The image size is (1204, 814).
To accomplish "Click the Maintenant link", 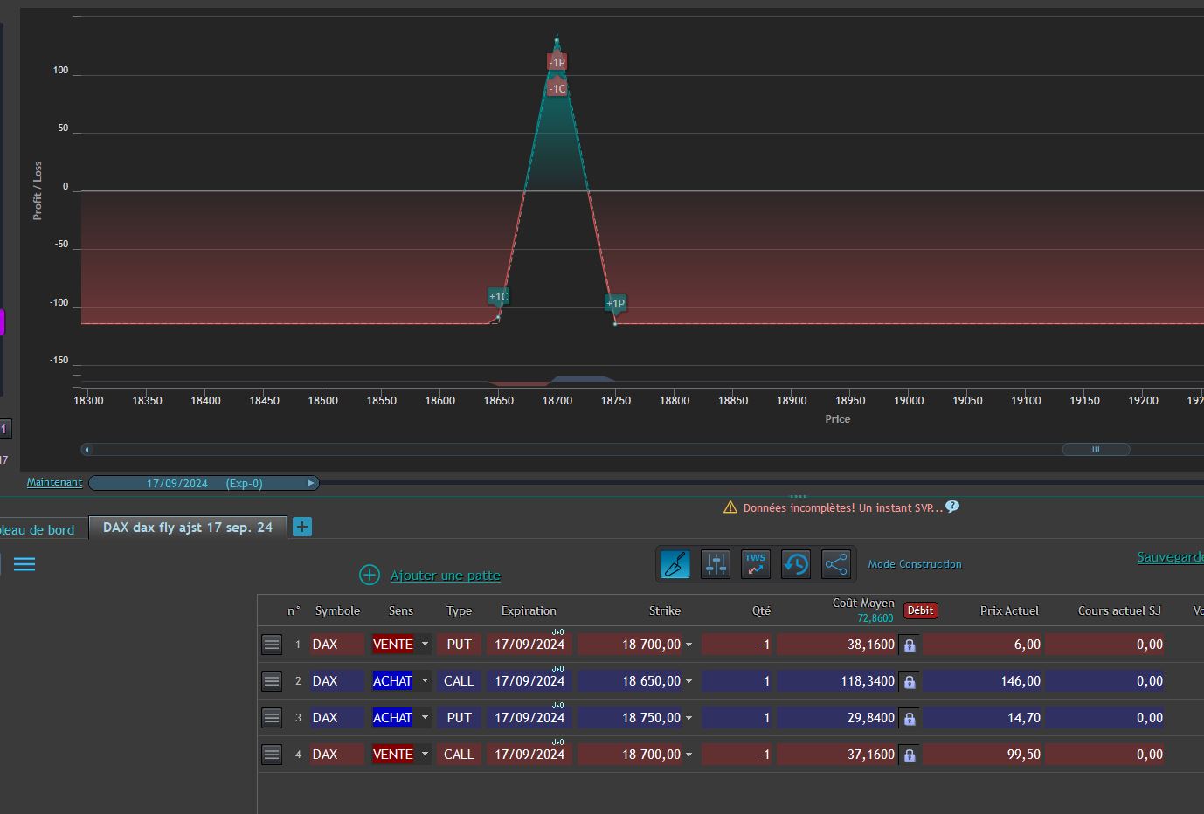I will (54, 482).
